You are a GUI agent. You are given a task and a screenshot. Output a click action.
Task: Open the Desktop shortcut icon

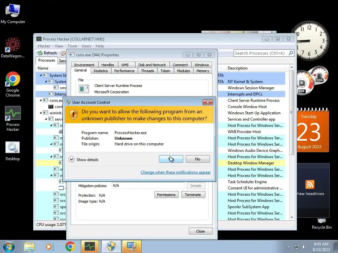coord(13,151)
